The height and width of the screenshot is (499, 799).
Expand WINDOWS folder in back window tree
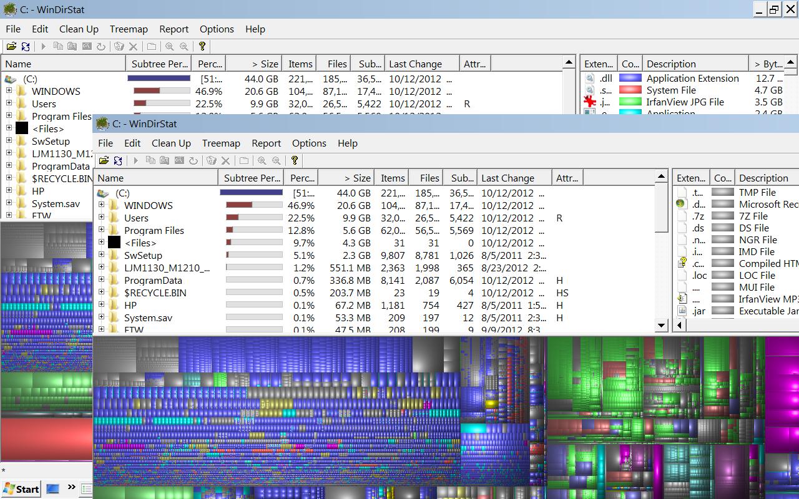[9, 90]
